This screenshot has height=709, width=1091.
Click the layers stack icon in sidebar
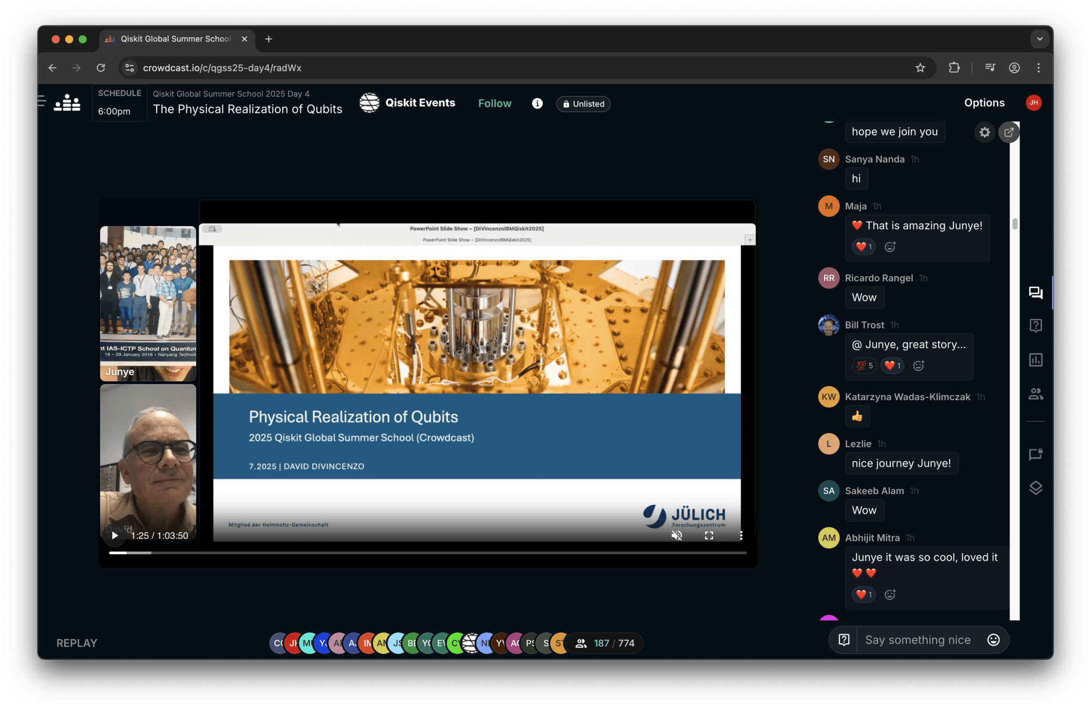tap(1035, 488)
